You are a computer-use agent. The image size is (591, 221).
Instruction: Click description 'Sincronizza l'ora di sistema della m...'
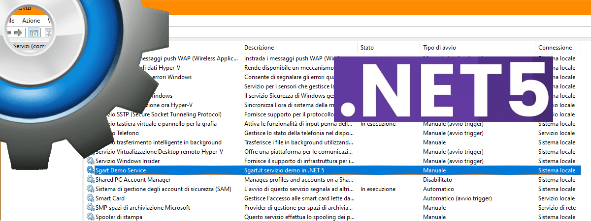(290, 105)
